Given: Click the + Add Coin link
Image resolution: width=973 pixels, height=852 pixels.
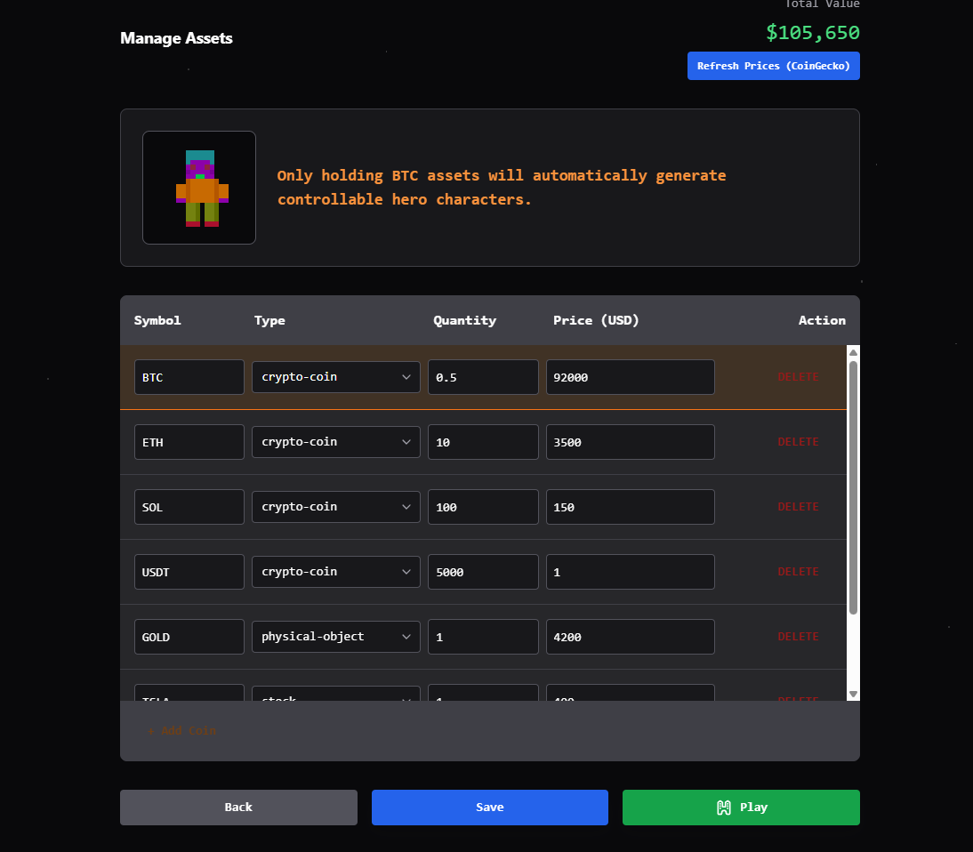Looking at the screenshot, I should (x=181, y=729).
